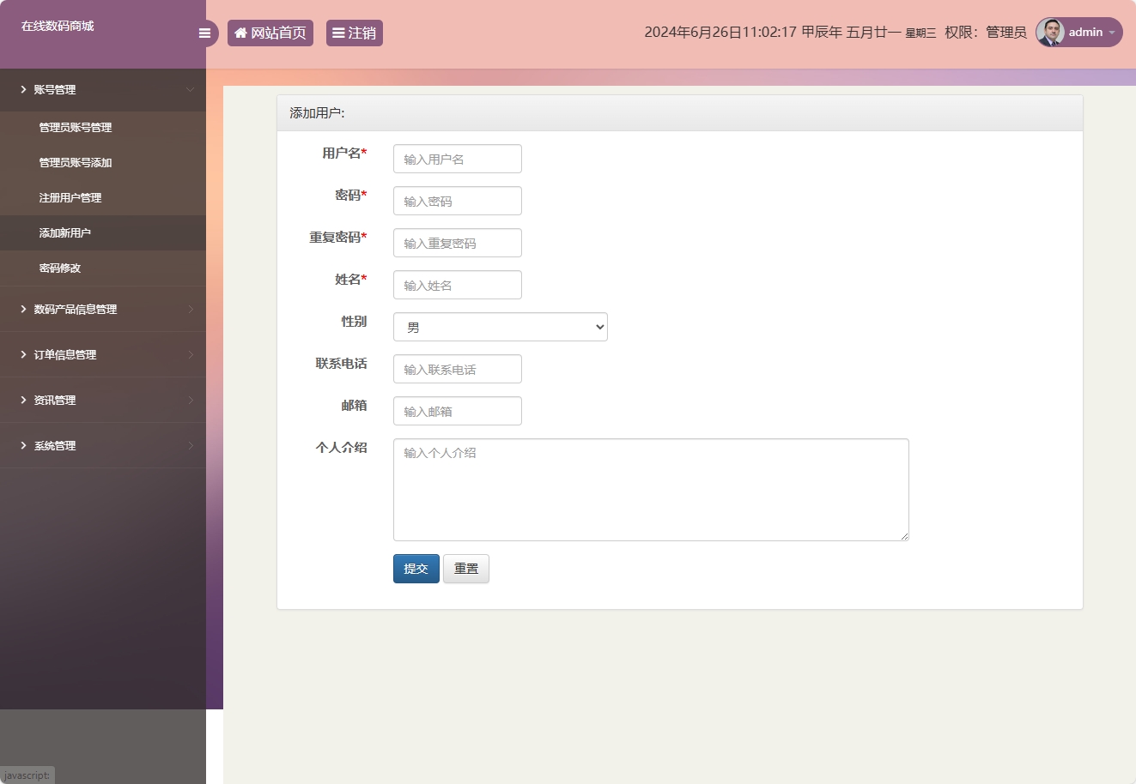Screen dimensions: 1136x784
Task: Click the home icon on 网站首页 button
Action: click(x=240, y=33)
